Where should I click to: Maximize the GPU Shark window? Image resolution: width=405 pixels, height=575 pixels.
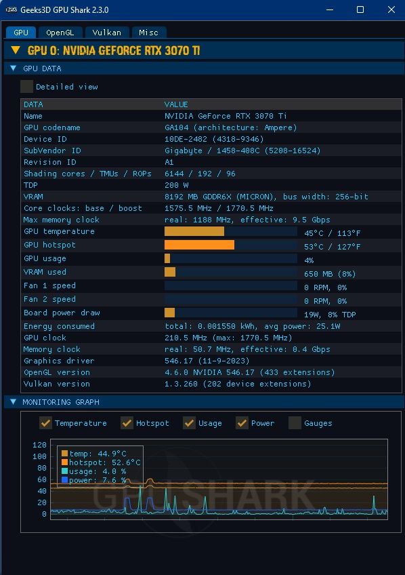(x=360, y=10)
